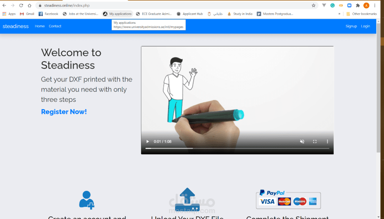Click the video time readout 0:01 / 1:08
This screenshot has height=219, width=384.
tap(163, 141)
